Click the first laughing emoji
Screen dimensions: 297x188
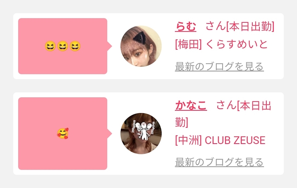pyautogui.click(x=50, y=46)
